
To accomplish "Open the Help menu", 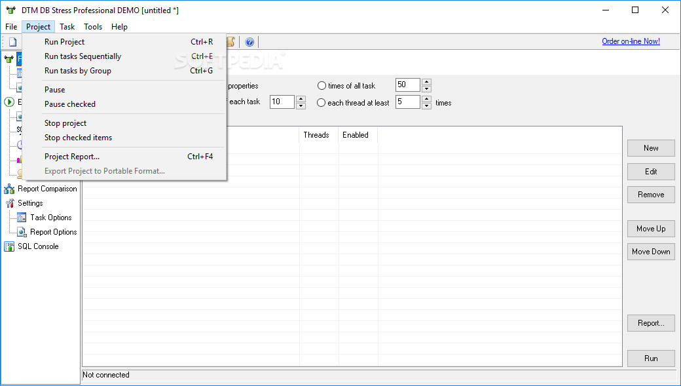I will click(119, 27).
